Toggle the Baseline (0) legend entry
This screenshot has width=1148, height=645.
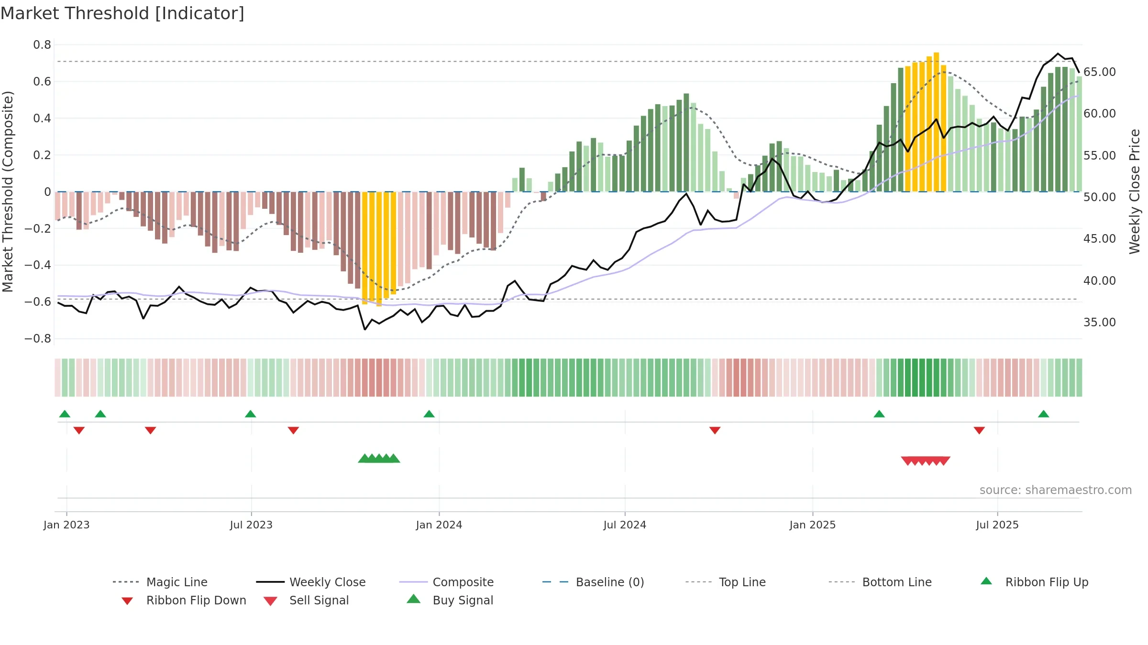593,582
